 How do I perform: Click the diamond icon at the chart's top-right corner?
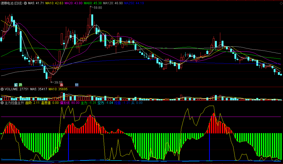[x=281, y=3]
